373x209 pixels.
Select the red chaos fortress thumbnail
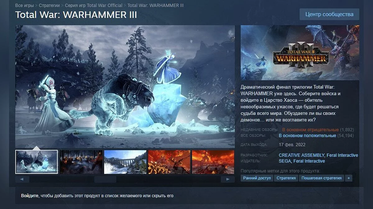click(213, 162)
